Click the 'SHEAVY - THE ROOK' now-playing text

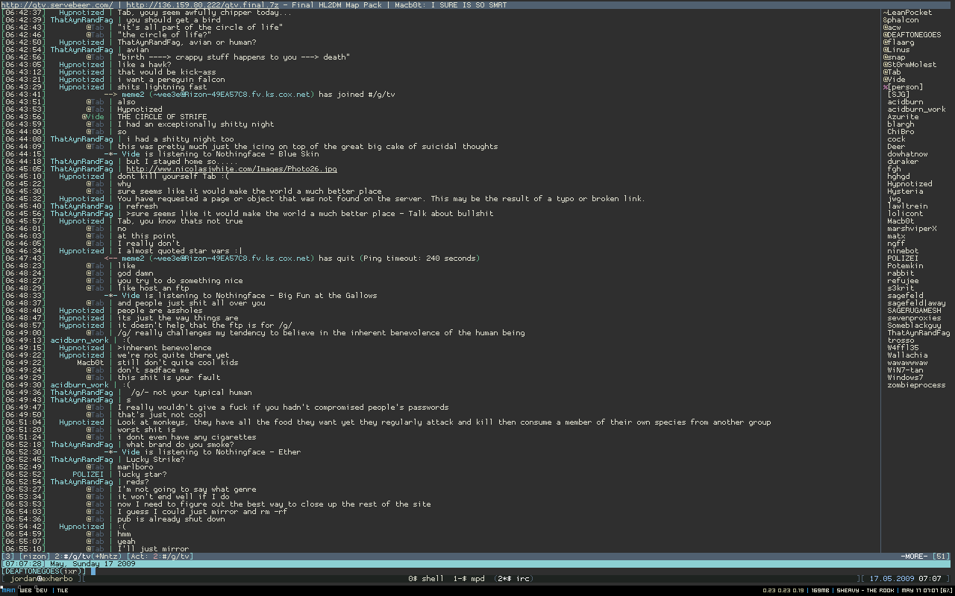[x=865, y=590]
